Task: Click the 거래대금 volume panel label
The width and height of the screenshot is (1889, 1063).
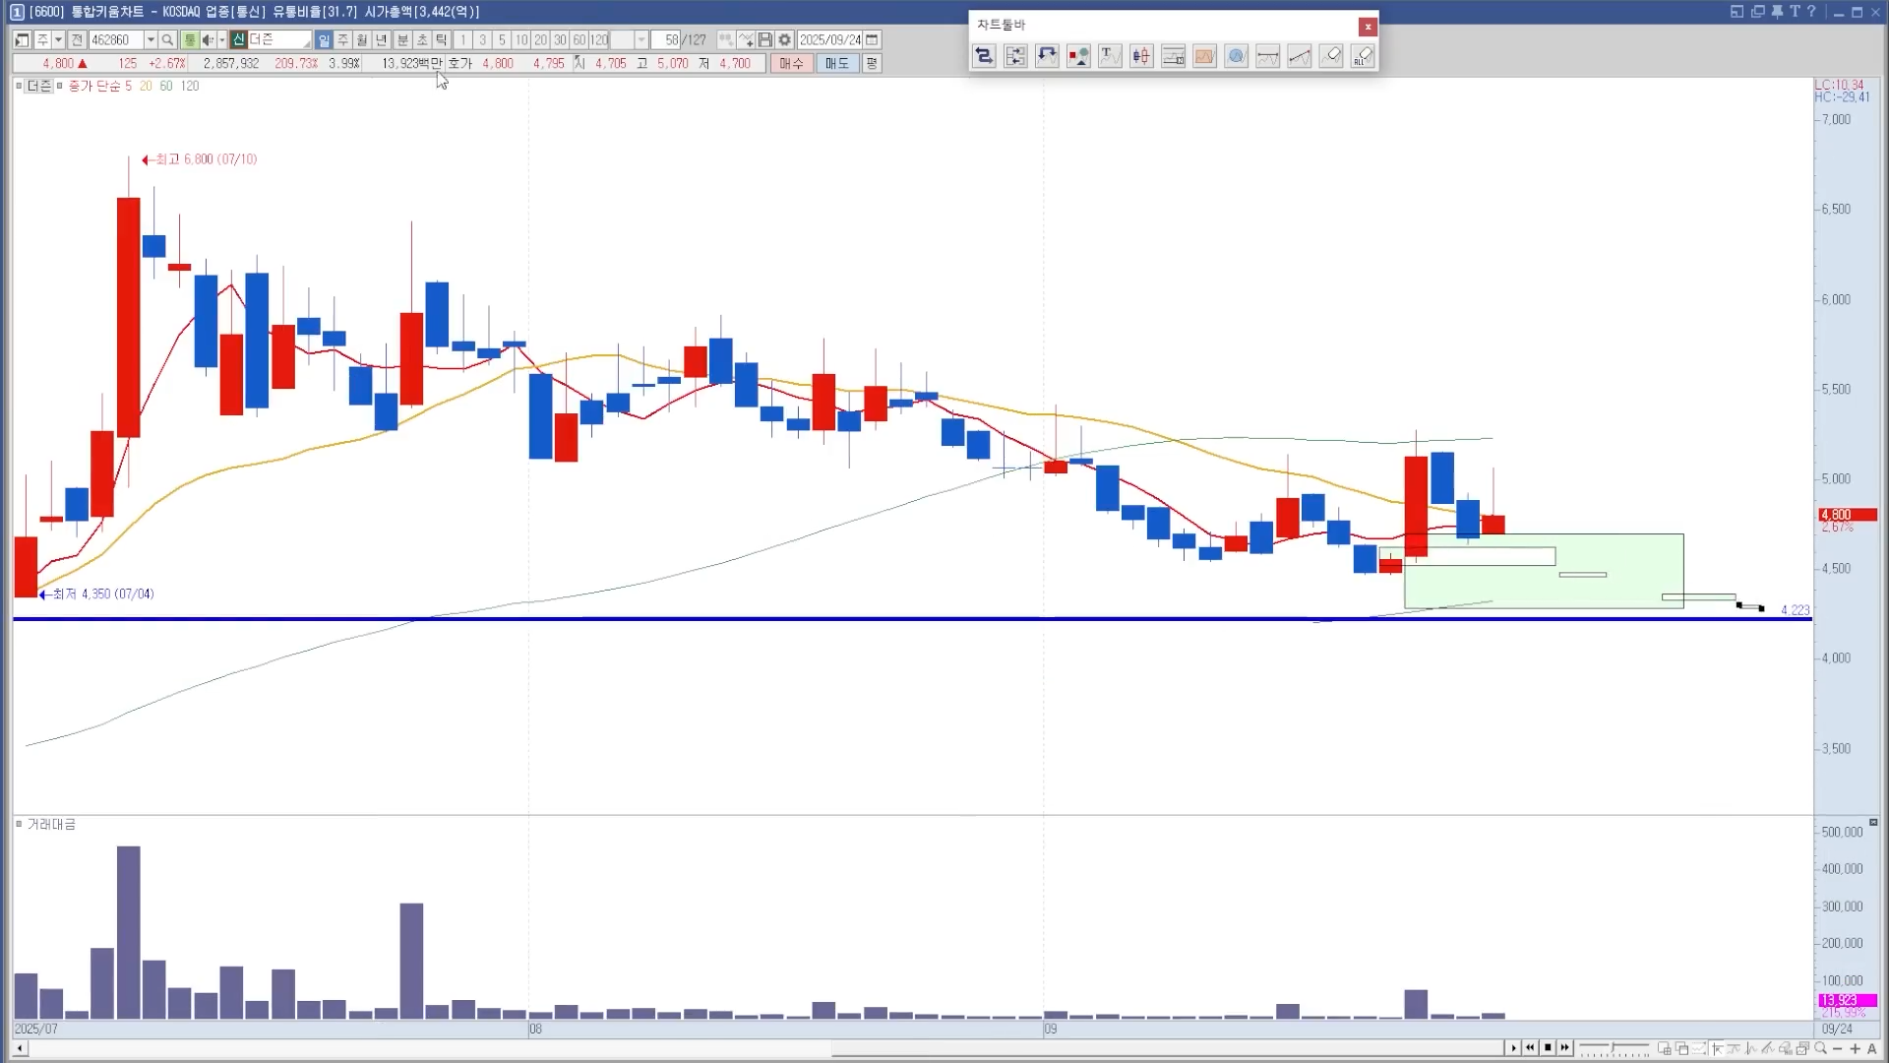Action: [51, 825]
